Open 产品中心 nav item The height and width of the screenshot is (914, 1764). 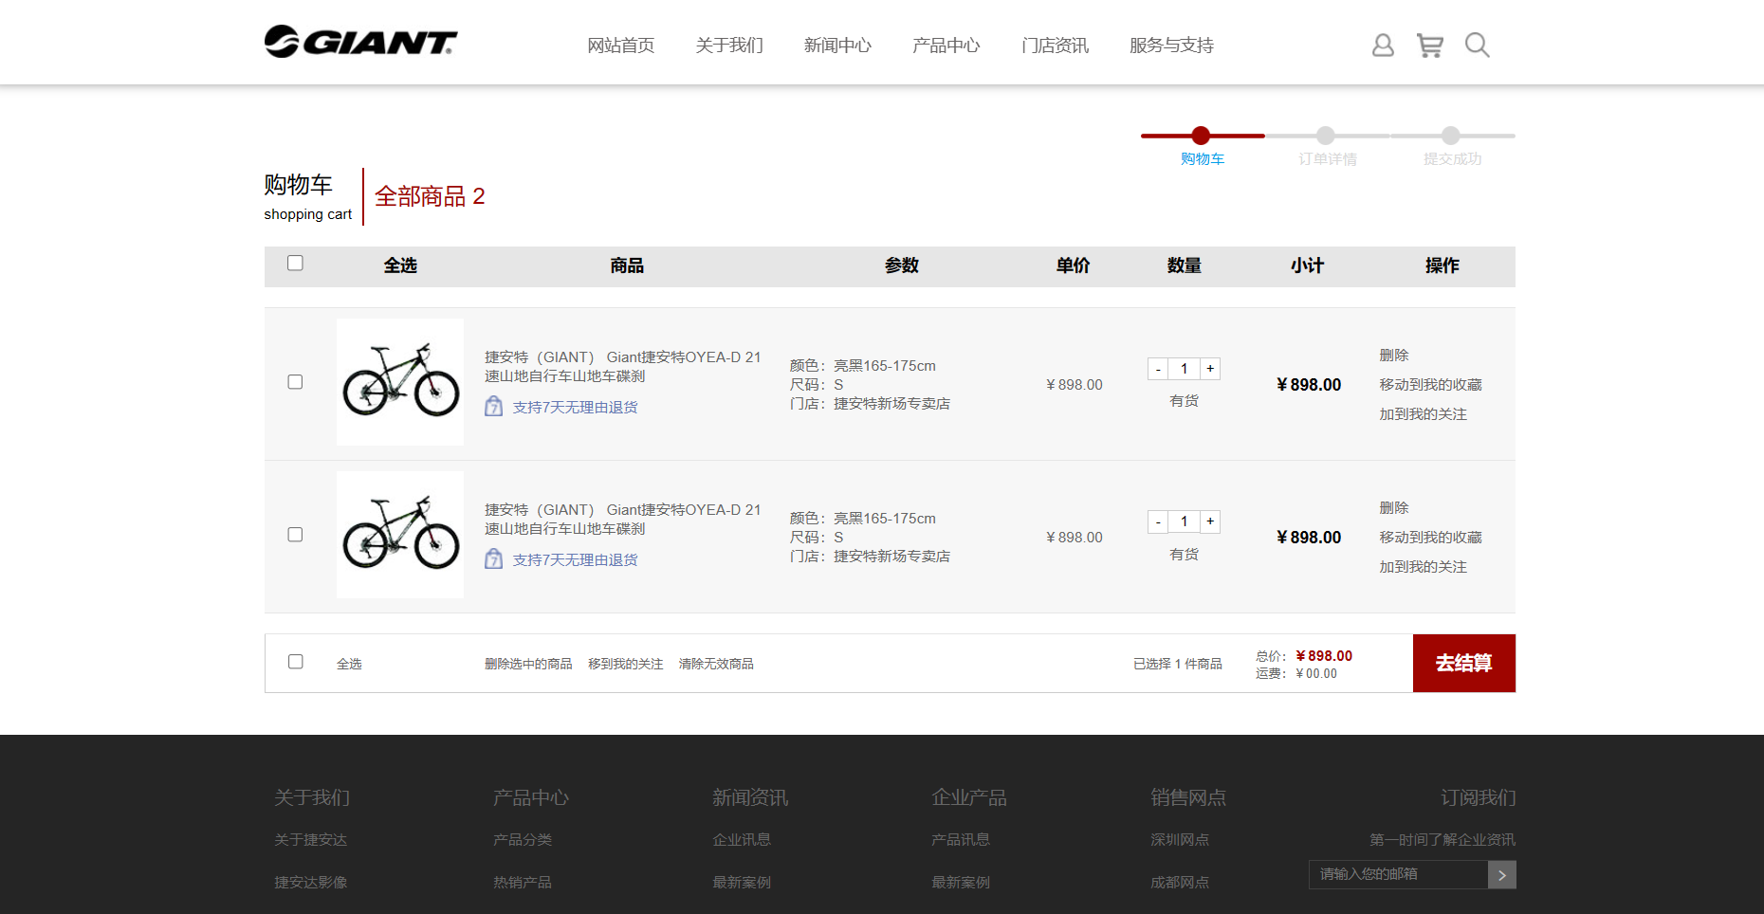pos(946,46)
